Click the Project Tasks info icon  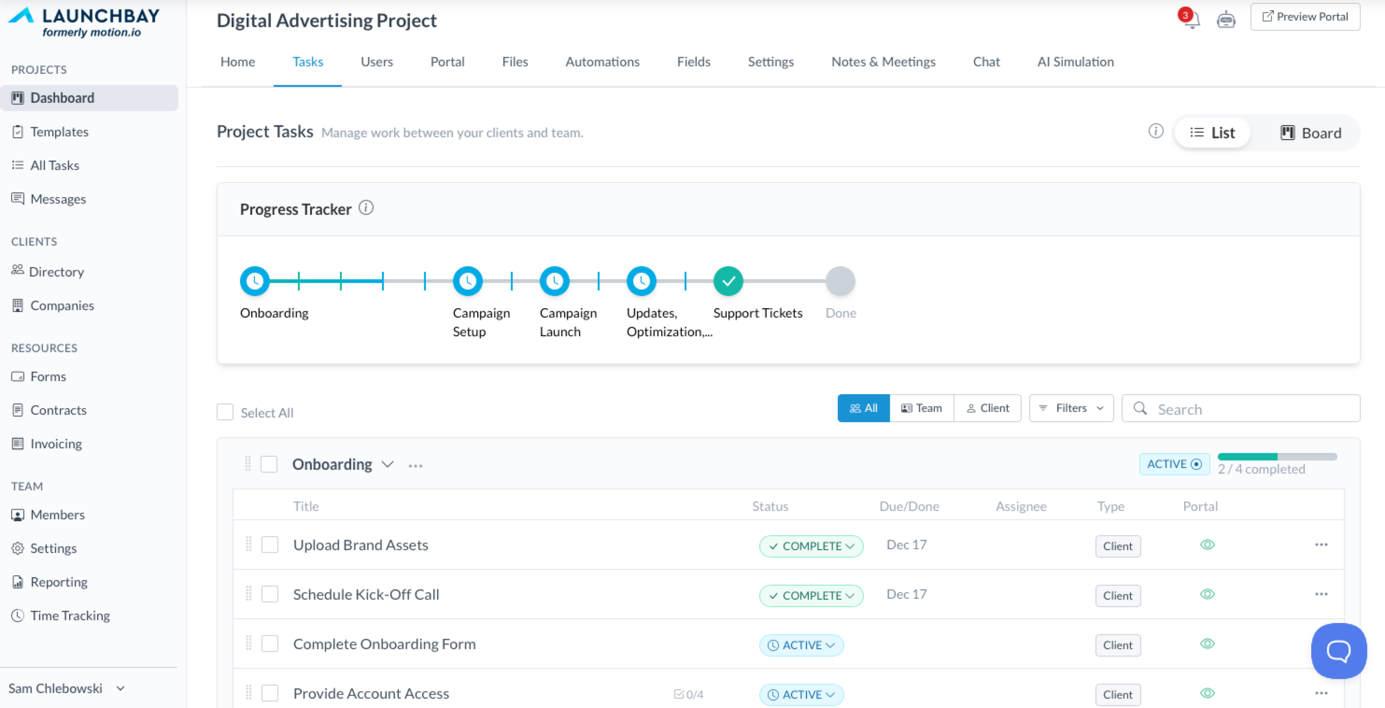pyautogui.click(x=1155, y=131)
